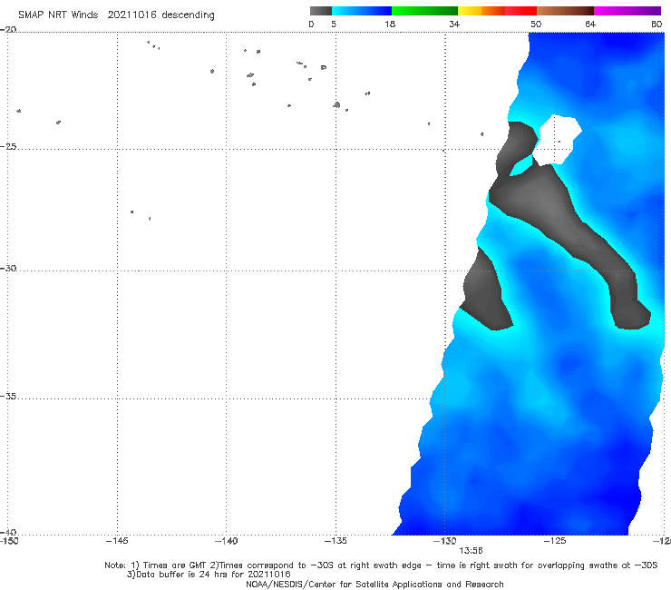Click the note '3)Data buffer is 24 hrs'

209,575
